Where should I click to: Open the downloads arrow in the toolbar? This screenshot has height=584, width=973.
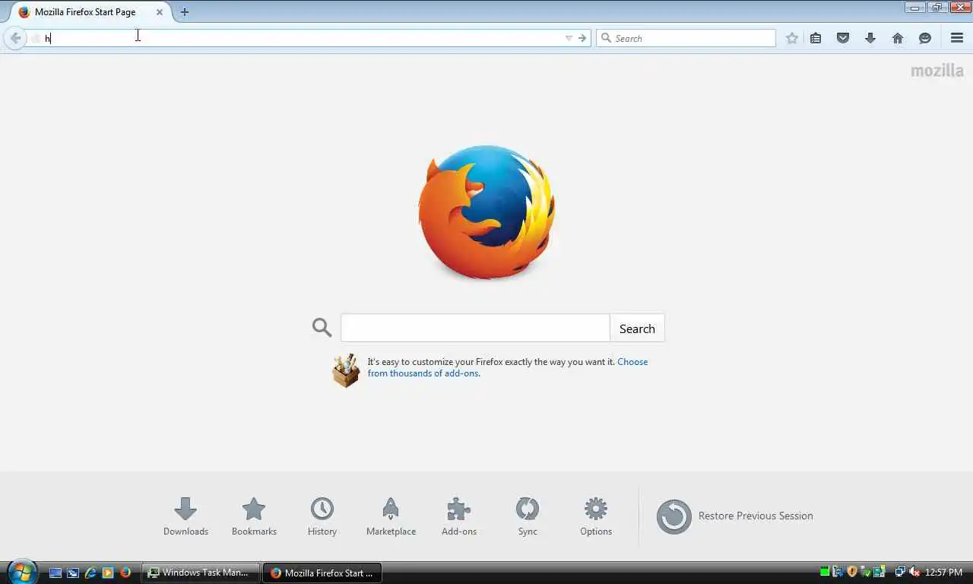click(870, 38)
